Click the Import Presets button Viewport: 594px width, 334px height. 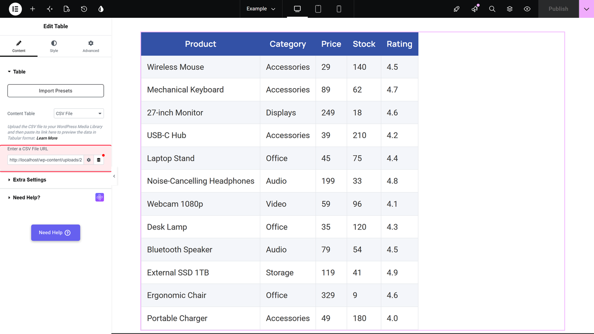point(55,91)
